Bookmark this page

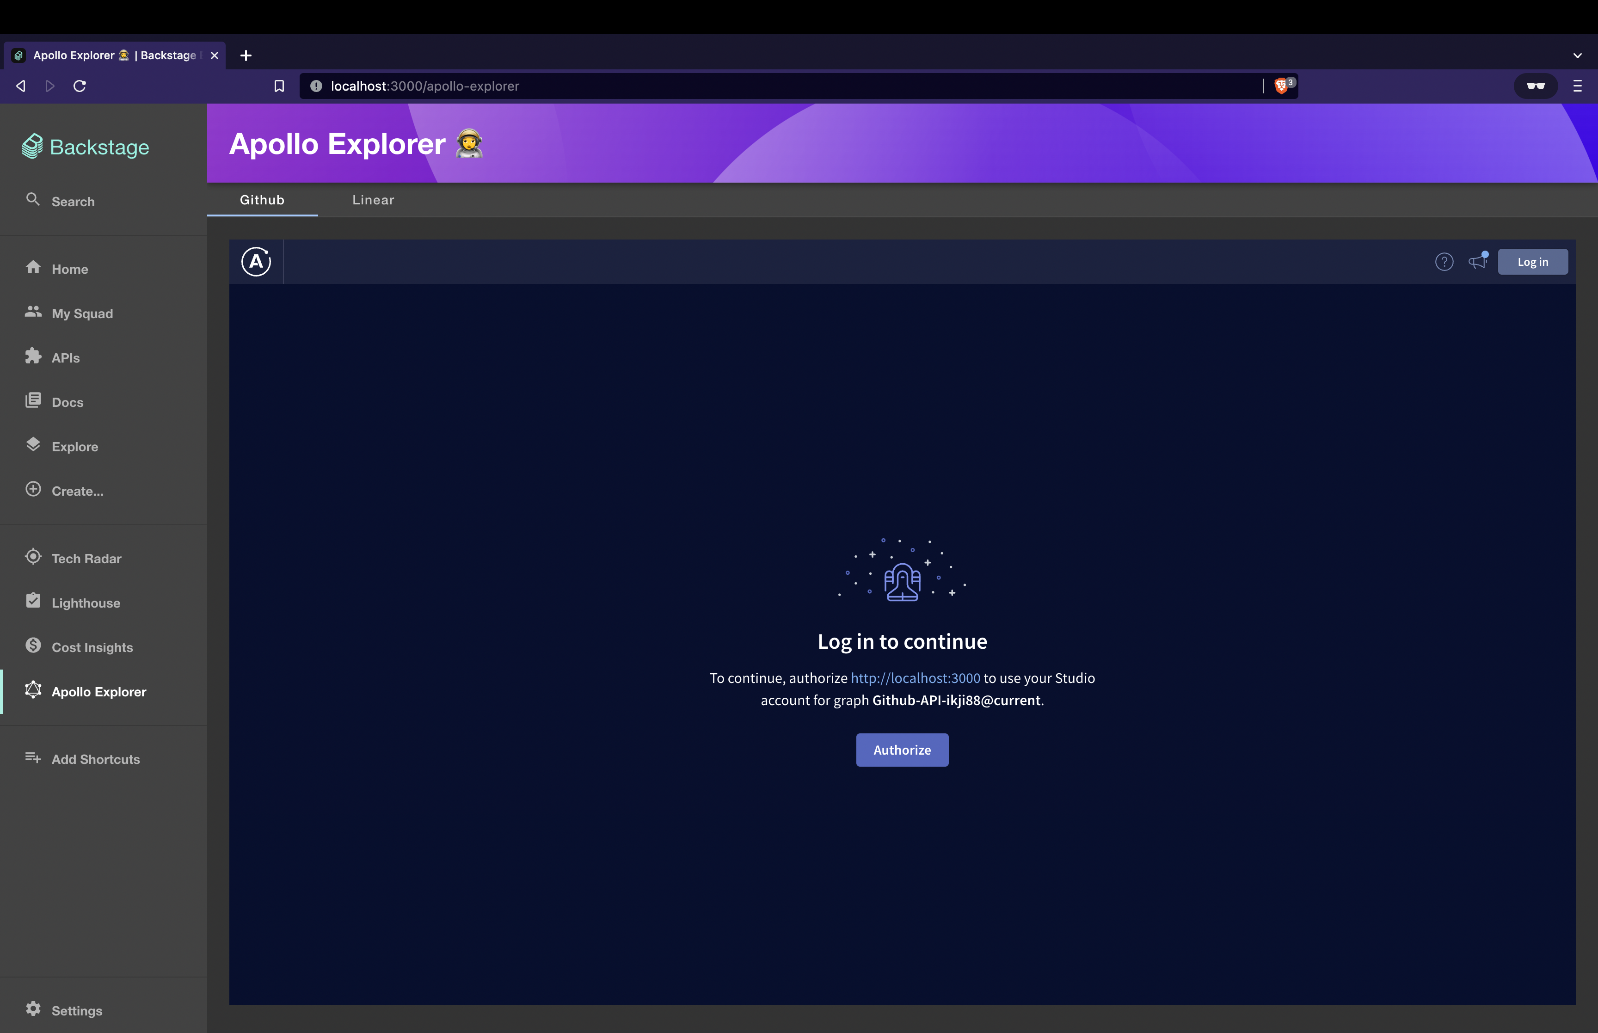click(x=279, y=86)
